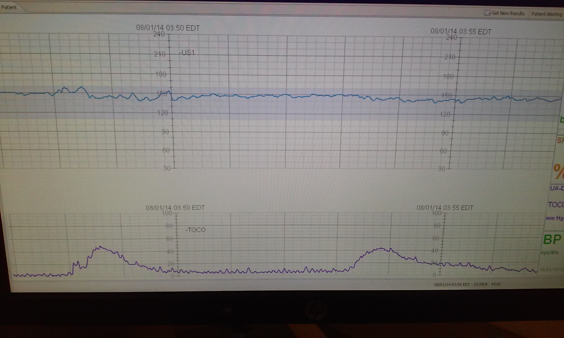
Task: Click the HP logo on the monitor bezel
Action: [x=316, y=310]
